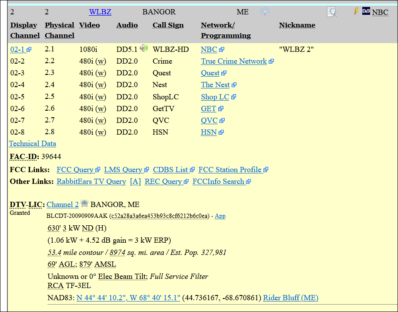Launch the FCC Query link
The height and width of the screenshot is (312, 398).
(x=78, y=170)
